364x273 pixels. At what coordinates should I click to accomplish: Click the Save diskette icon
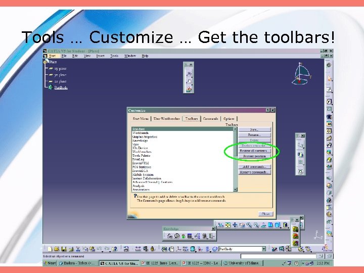point(64,249)
